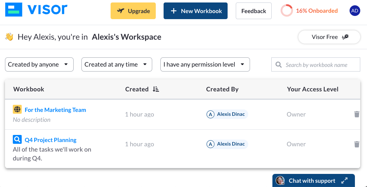Open the AD user avatar menu
Screen dimensions: 367x187
pos(355,11)
